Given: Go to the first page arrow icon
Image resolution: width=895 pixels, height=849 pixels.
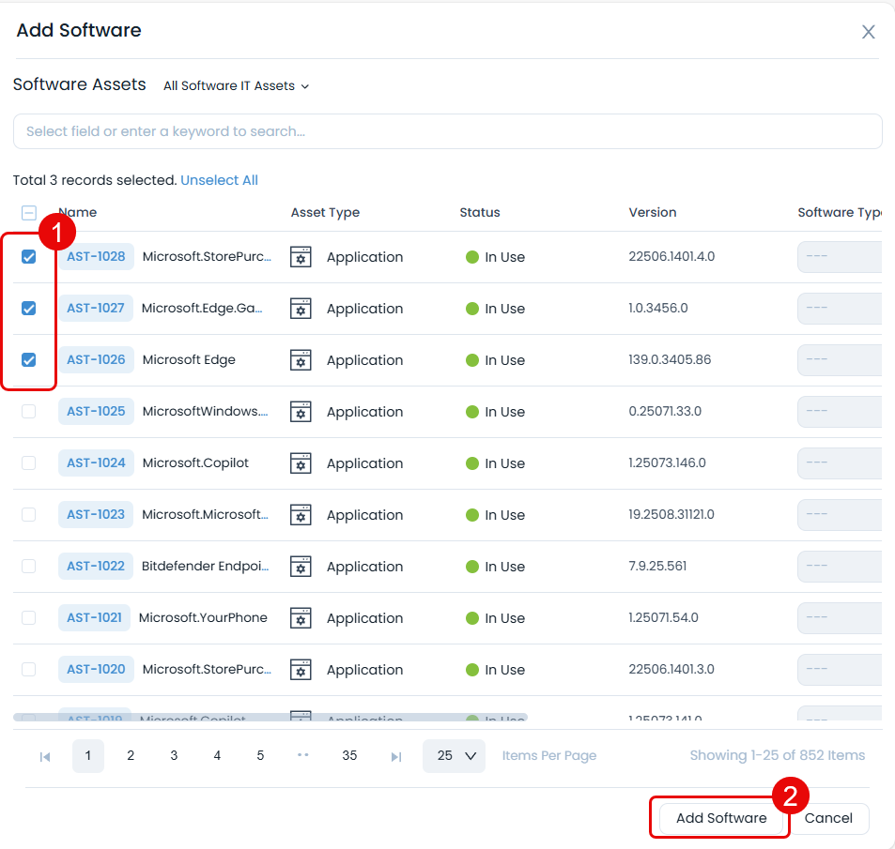Looking at the screenshot, I should pyautogui.click(x=45, y=756).
